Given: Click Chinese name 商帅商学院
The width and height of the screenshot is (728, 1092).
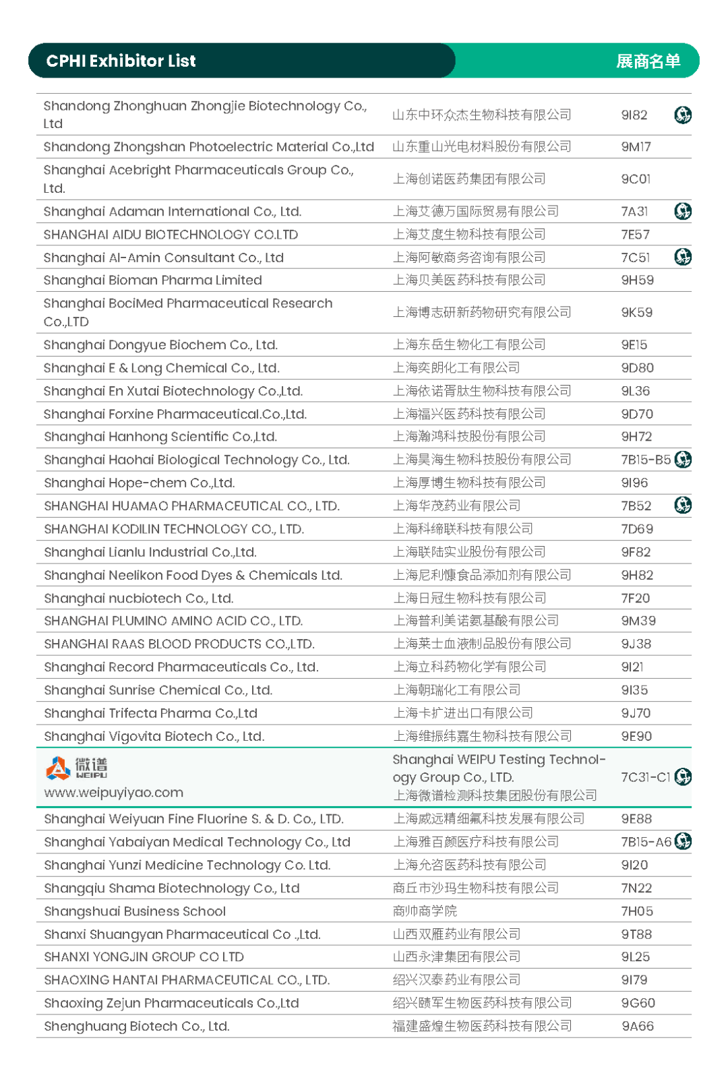Looking at the screenshot, I should pos(425,911).
